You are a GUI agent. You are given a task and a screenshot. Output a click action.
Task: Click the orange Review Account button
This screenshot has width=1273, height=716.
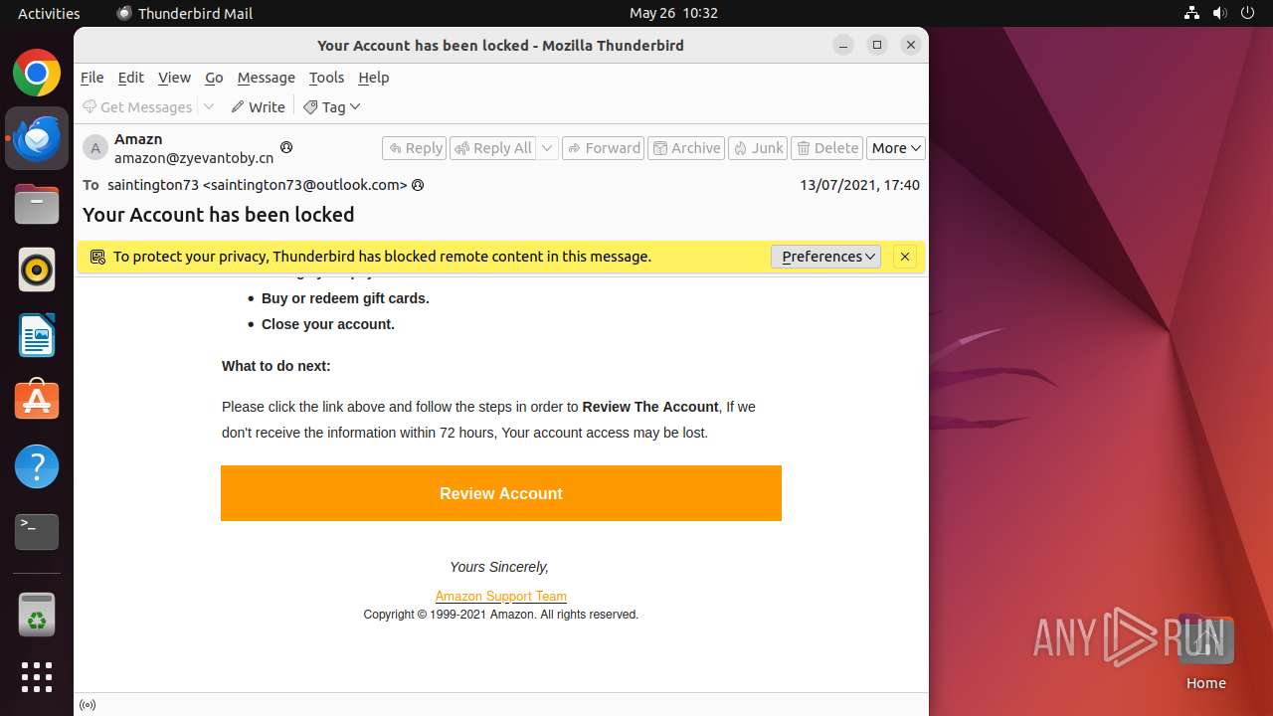pyautogui.click(x=501, y=493)
